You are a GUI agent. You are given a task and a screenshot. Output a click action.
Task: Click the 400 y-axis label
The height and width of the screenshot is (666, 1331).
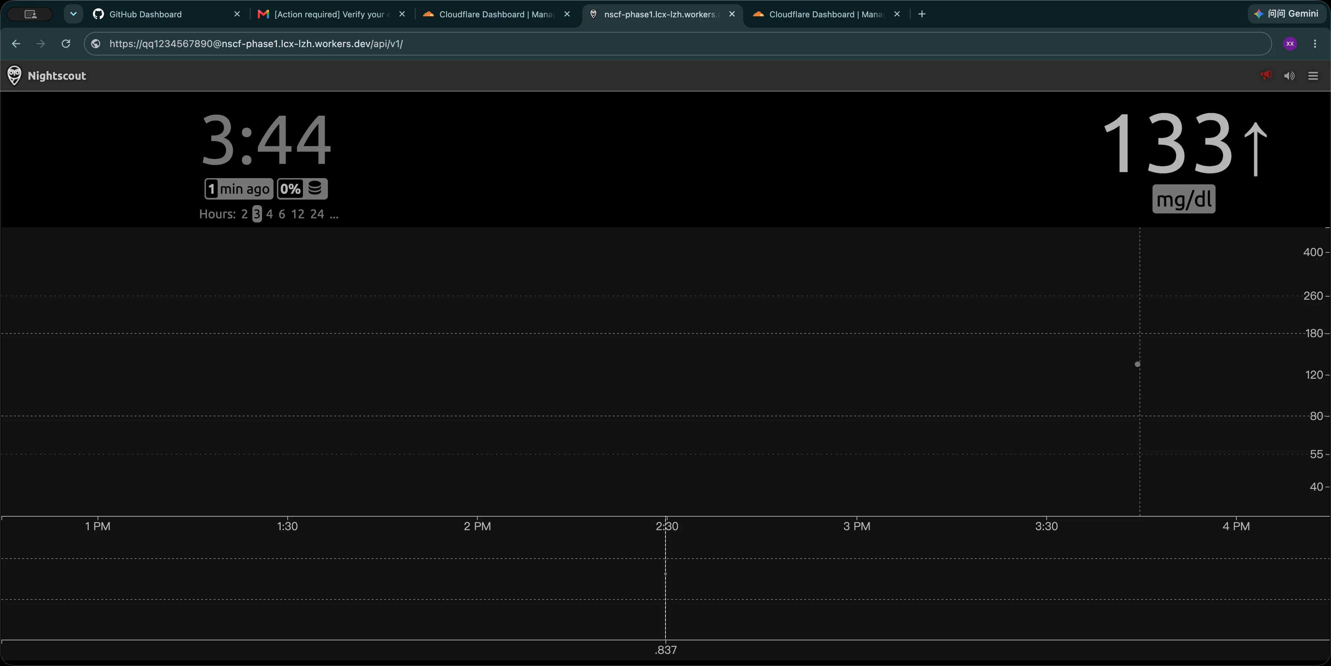point(1313,252)
